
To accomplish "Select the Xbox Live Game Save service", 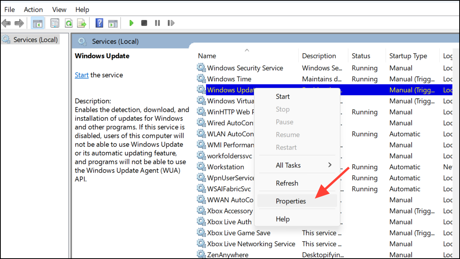I will pyautogui.click(x=238, y=232).
